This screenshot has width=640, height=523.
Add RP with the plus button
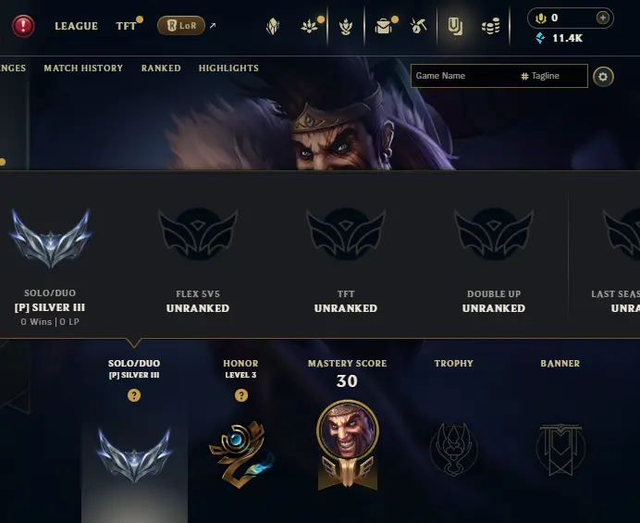click(603, 18)
